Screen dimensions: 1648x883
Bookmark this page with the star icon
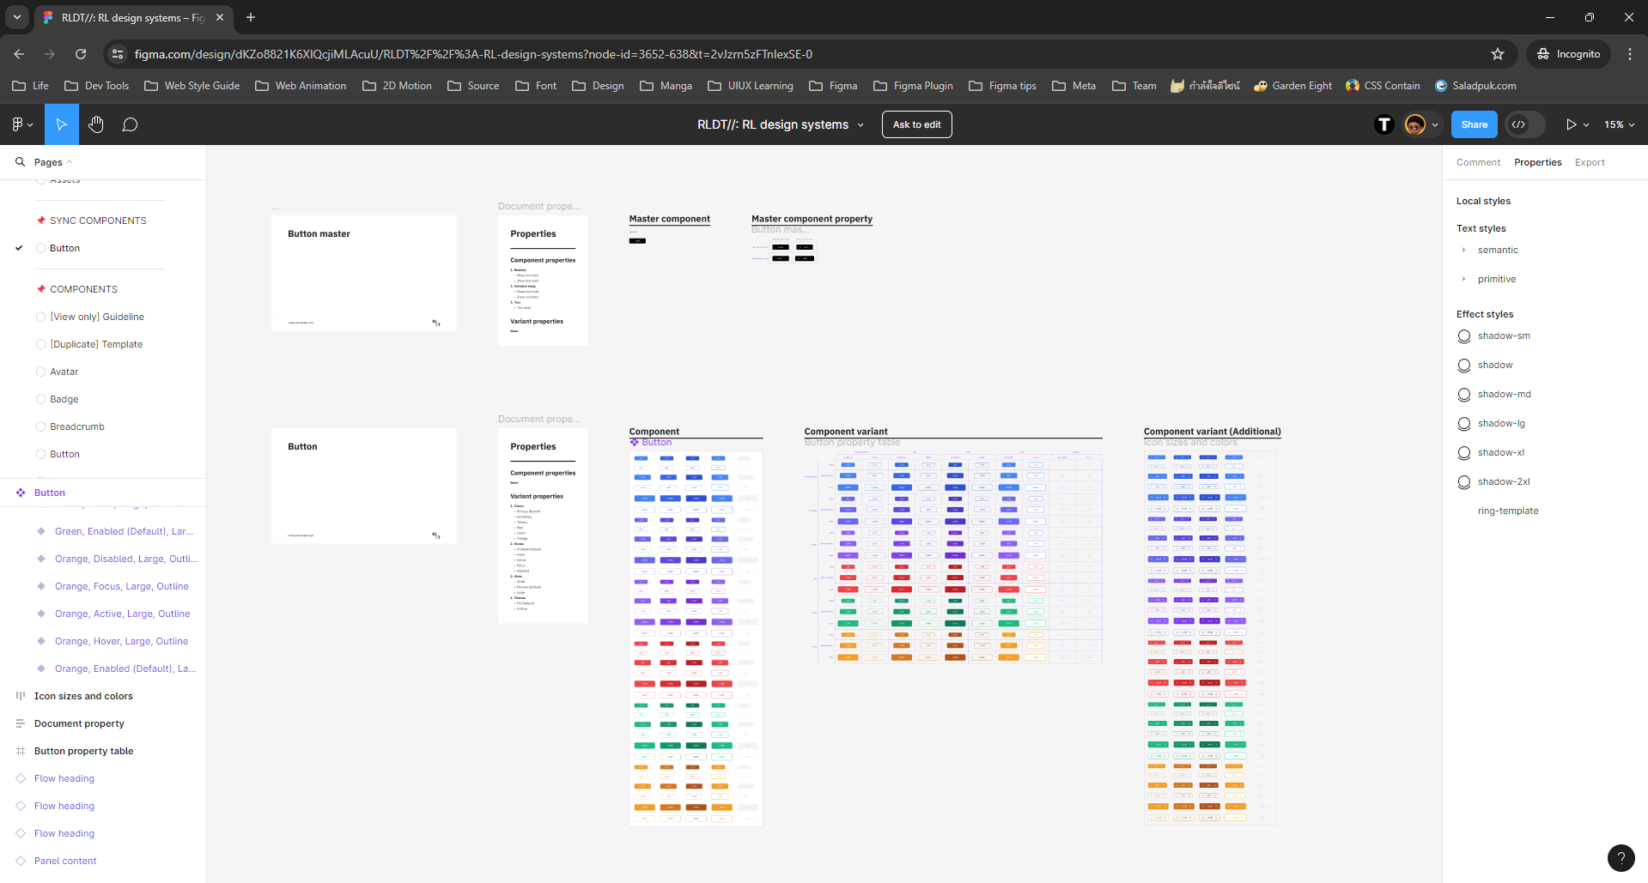click(1498, 54)
